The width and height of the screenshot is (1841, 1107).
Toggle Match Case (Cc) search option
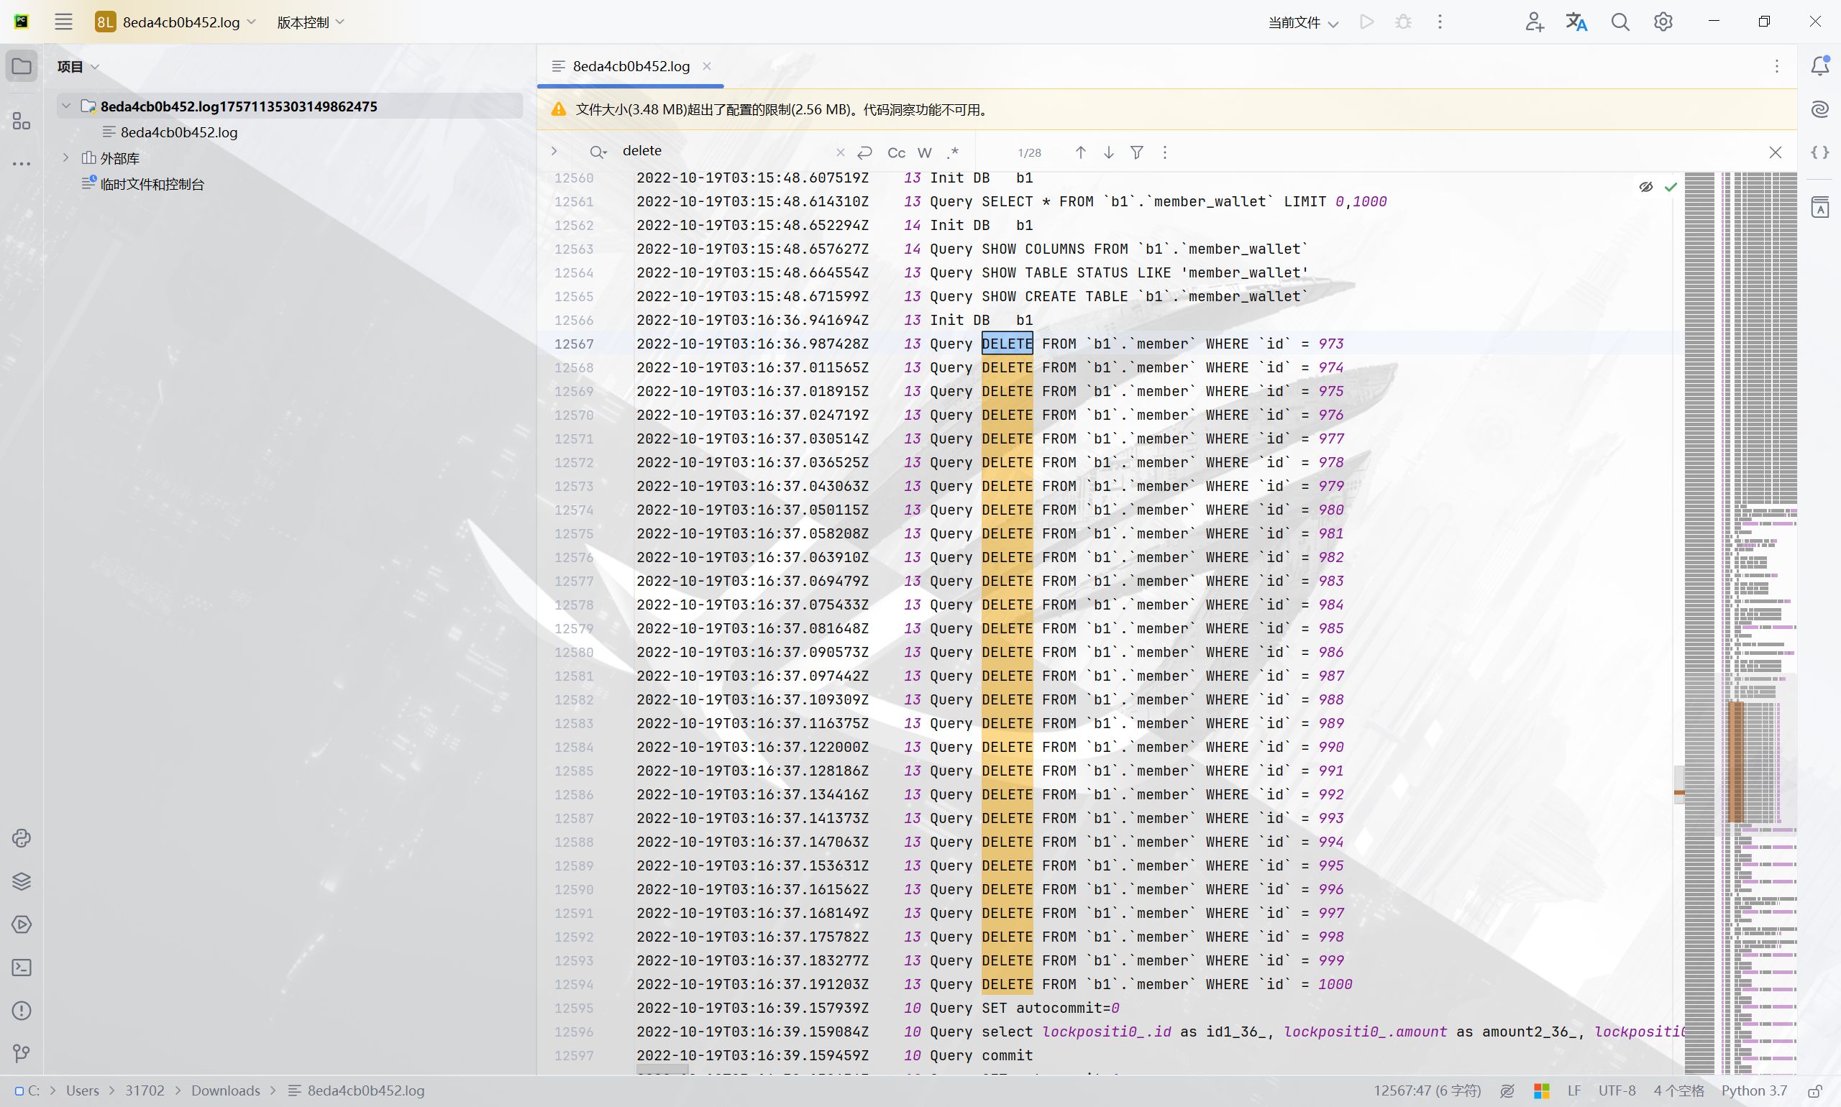(x=896, y=152)
